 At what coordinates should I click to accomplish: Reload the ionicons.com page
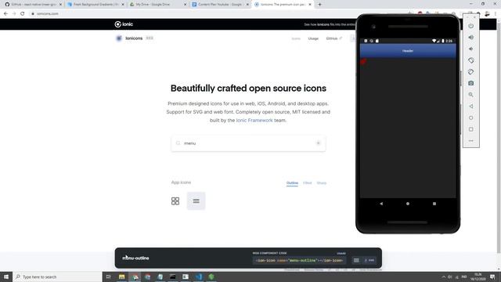(x=23, y=14)
